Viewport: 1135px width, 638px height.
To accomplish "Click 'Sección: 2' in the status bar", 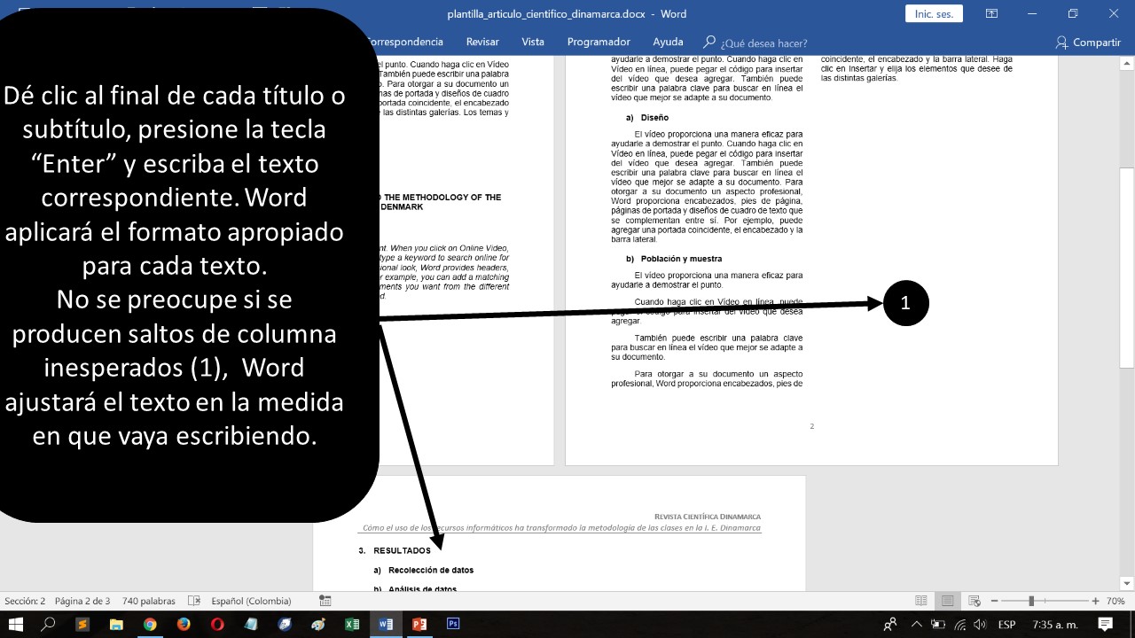I will pos(25,601).
